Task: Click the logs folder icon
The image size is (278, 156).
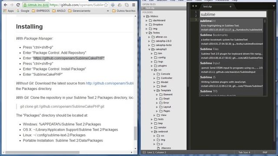Action: pos(156,62)
